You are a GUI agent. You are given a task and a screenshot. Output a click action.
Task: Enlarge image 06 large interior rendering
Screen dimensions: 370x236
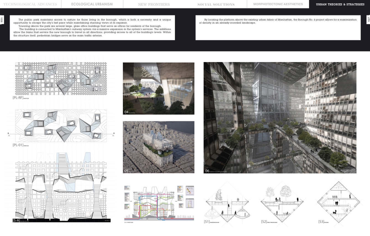[x=280, y=117]
